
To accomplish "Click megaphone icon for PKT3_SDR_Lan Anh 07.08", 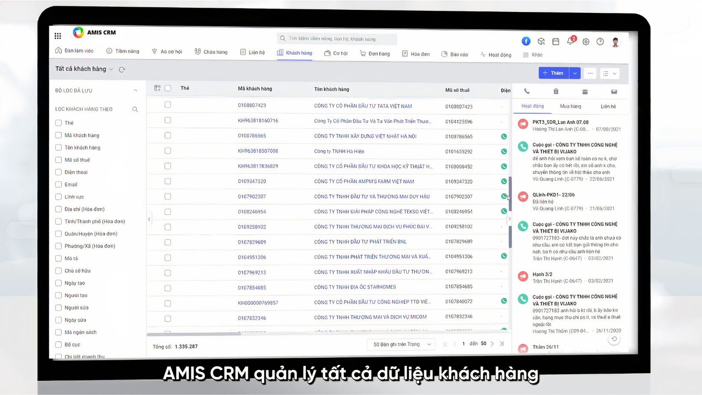I will [523, 124].
